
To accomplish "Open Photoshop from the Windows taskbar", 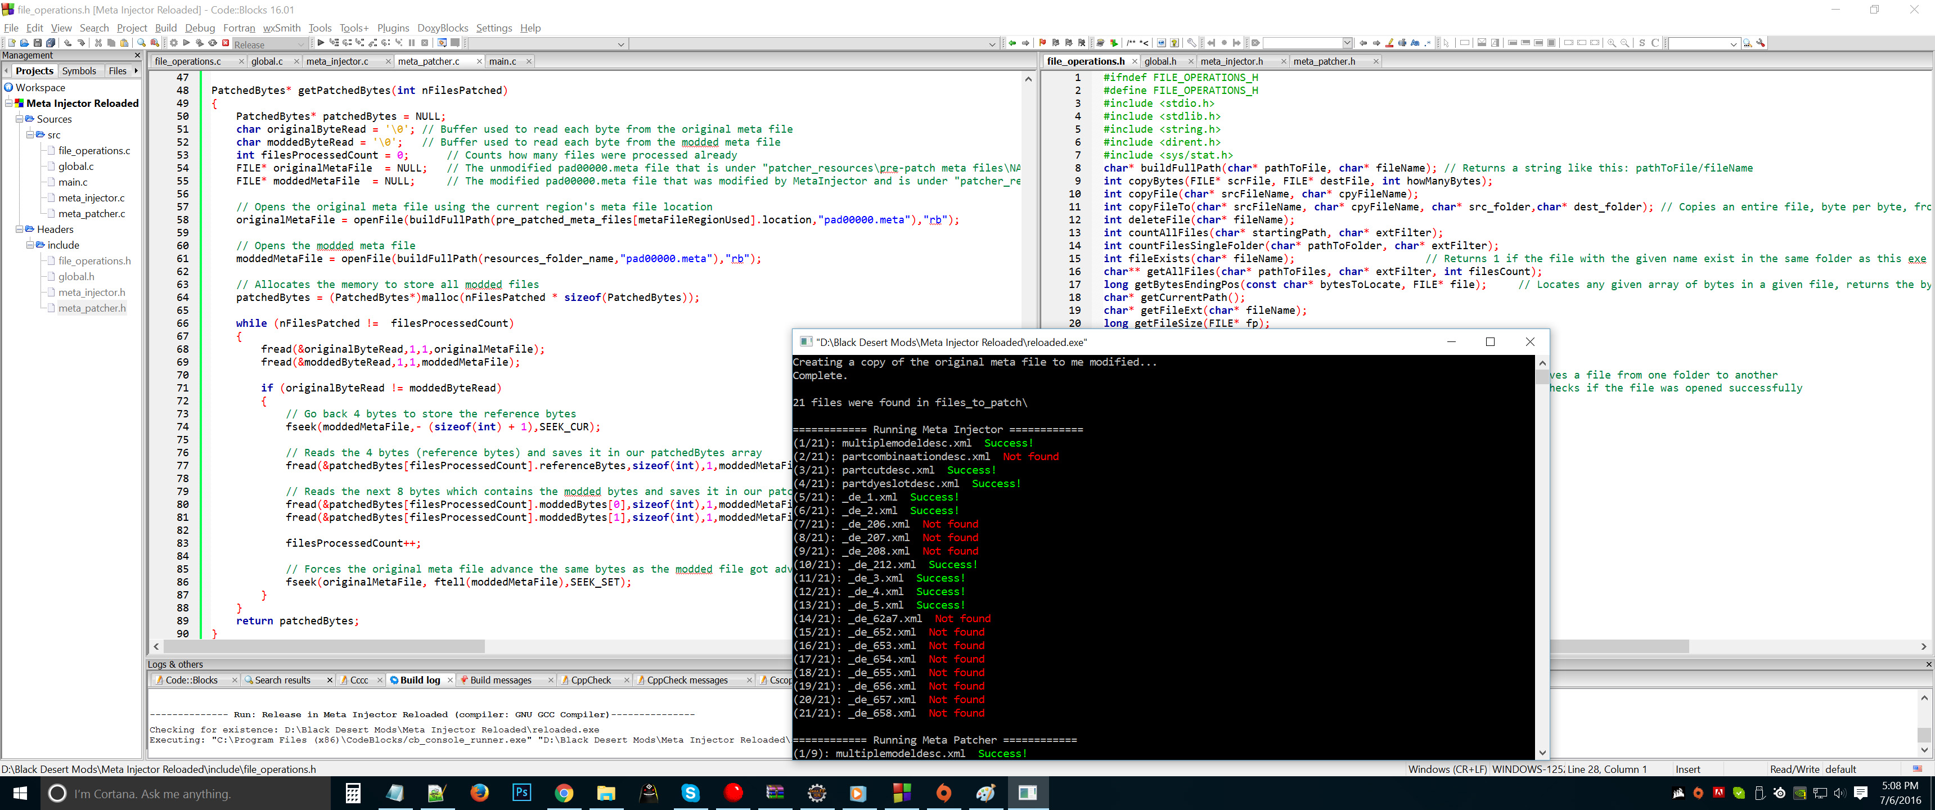I will pyautogui.click(x=521, y=793).
